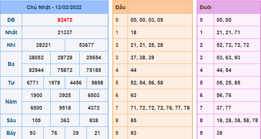The image size is (261, 139).
Task: Click Đuôi row 8 values '18, 28, 38, 58, 78'
Action: pyautogui.click(x=237, y=120)
